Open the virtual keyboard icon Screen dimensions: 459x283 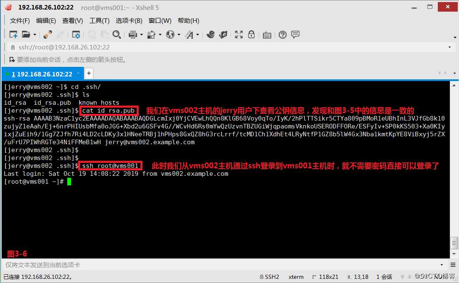click(x=267, y=34)
